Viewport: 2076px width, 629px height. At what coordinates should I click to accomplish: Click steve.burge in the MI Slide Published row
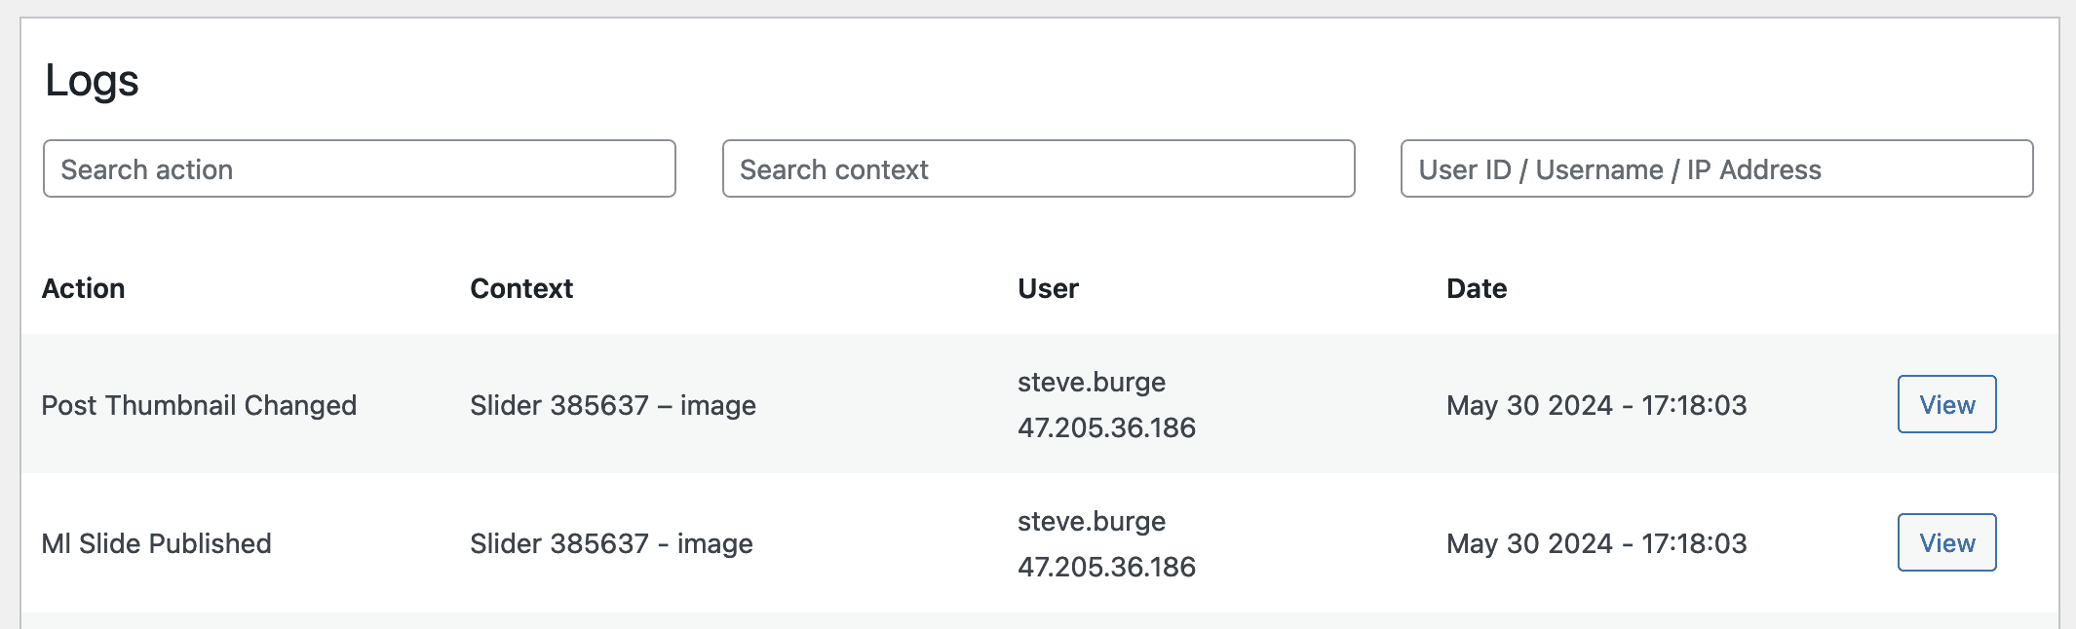tap(1092, 522)
